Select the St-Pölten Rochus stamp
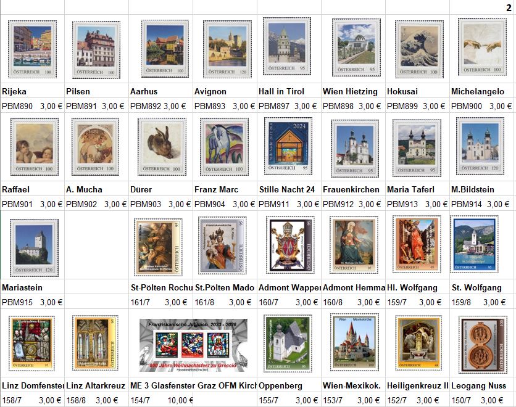 point(158,247)
